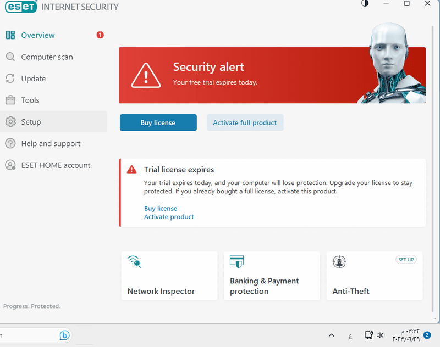Open the Network Inspector tile
The image size is (440, 347).
[169, 276]
